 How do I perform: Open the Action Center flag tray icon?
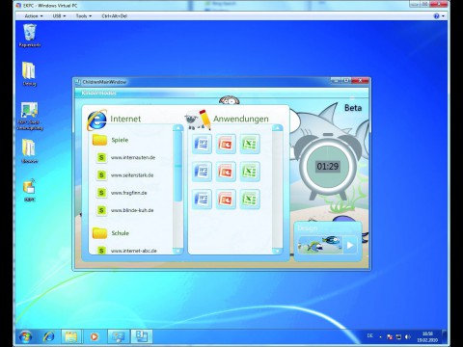390,336
